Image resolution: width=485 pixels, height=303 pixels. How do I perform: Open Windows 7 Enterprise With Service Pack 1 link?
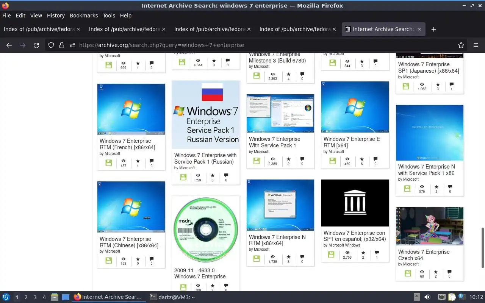275,142
